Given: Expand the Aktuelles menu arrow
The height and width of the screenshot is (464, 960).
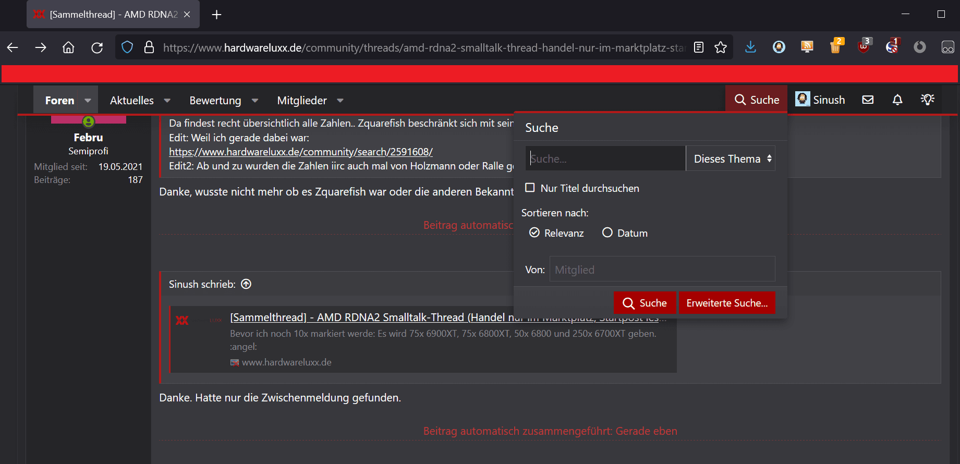Looking at the screenshot, I should coord(167,100).
